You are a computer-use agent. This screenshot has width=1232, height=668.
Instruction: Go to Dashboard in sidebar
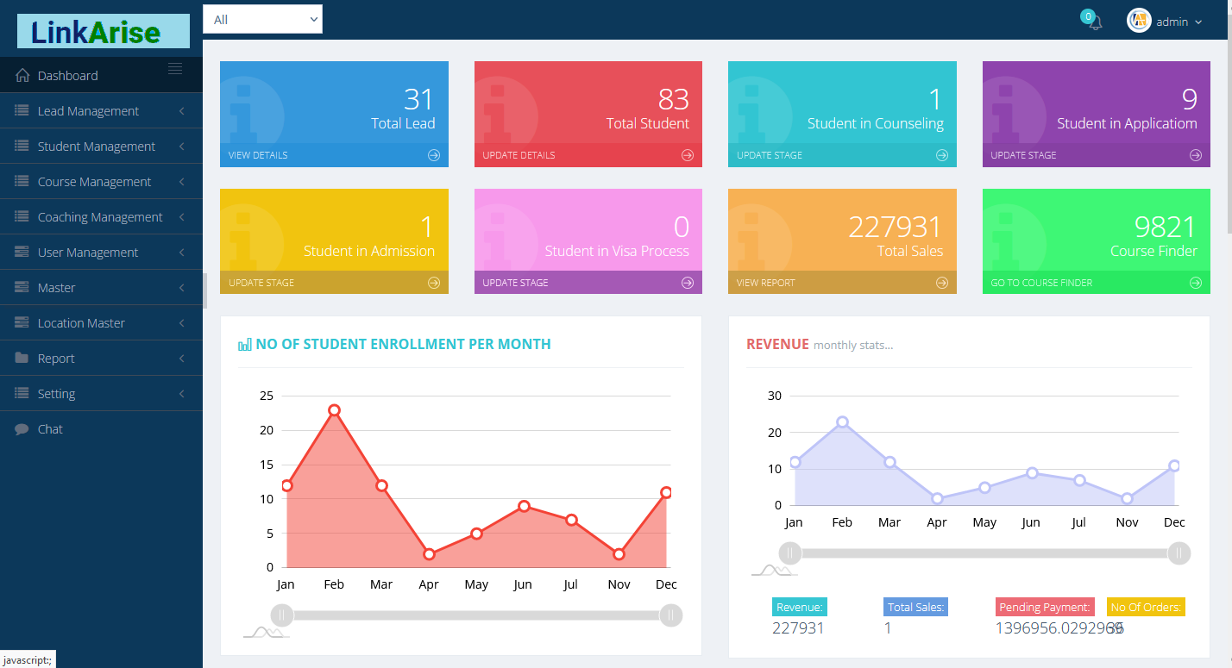click(67, 76)
